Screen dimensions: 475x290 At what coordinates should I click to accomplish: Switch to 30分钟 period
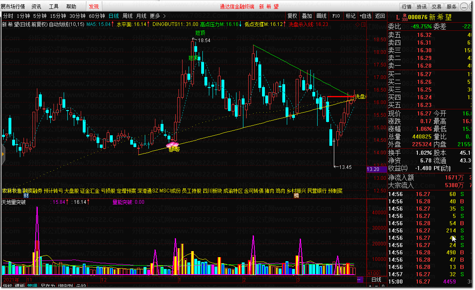77,16
